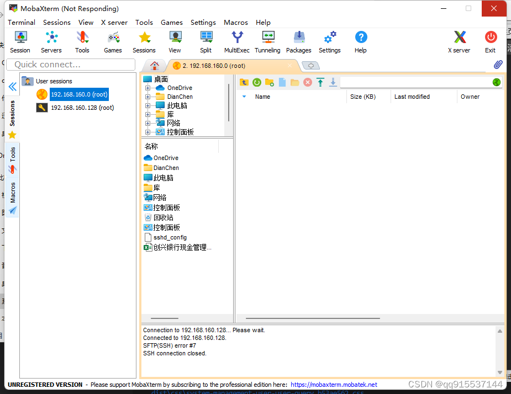
Task: Collapse sidebar with double left arrows
Action: [12, 87]
